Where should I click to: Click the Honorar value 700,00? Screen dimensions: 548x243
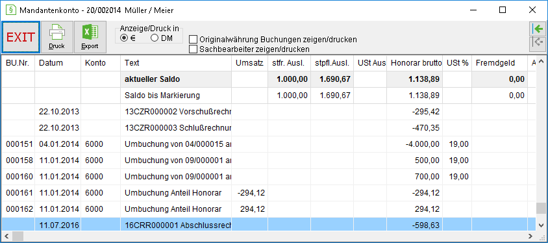pos(427,177)
